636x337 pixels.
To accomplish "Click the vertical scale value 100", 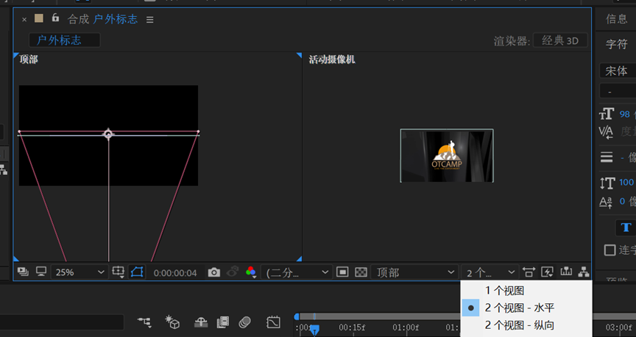I will pos(626,183).
